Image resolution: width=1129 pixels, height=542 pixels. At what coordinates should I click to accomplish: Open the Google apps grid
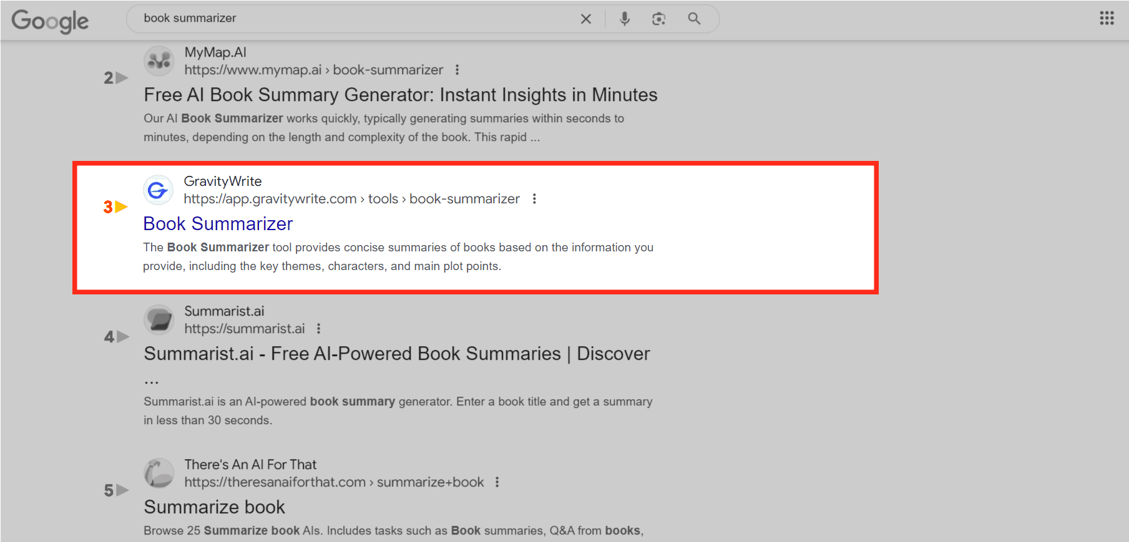(x=1107, y=18)
